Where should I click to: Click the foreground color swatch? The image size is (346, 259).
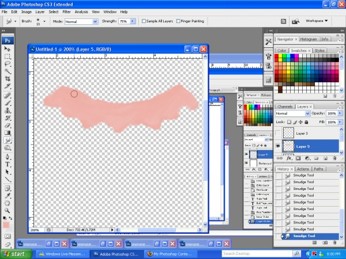[6, 225]
